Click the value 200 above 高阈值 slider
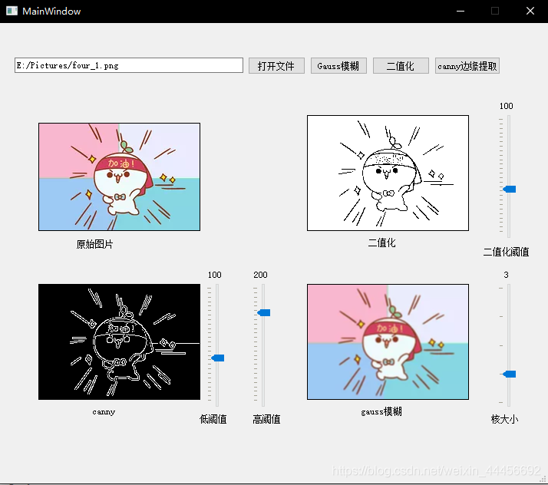This screenshot has height=485, width=548. pos(260,275)
